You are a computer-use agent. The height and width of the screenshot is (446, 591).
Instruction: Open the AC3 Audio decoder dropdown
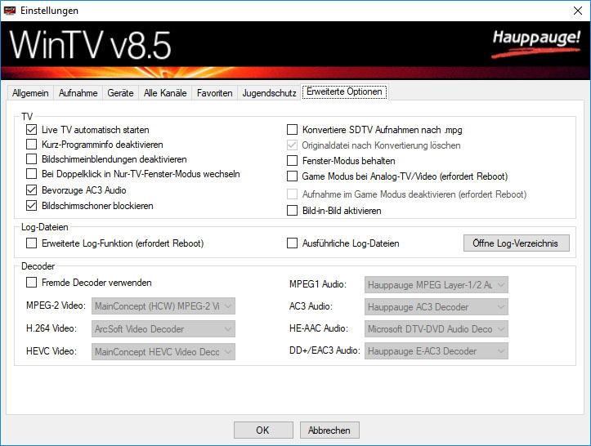tap(436, 306)
